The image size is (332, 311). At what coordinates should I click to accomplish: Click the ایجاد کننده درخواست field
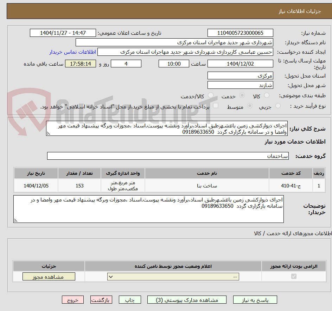point(185,52)
